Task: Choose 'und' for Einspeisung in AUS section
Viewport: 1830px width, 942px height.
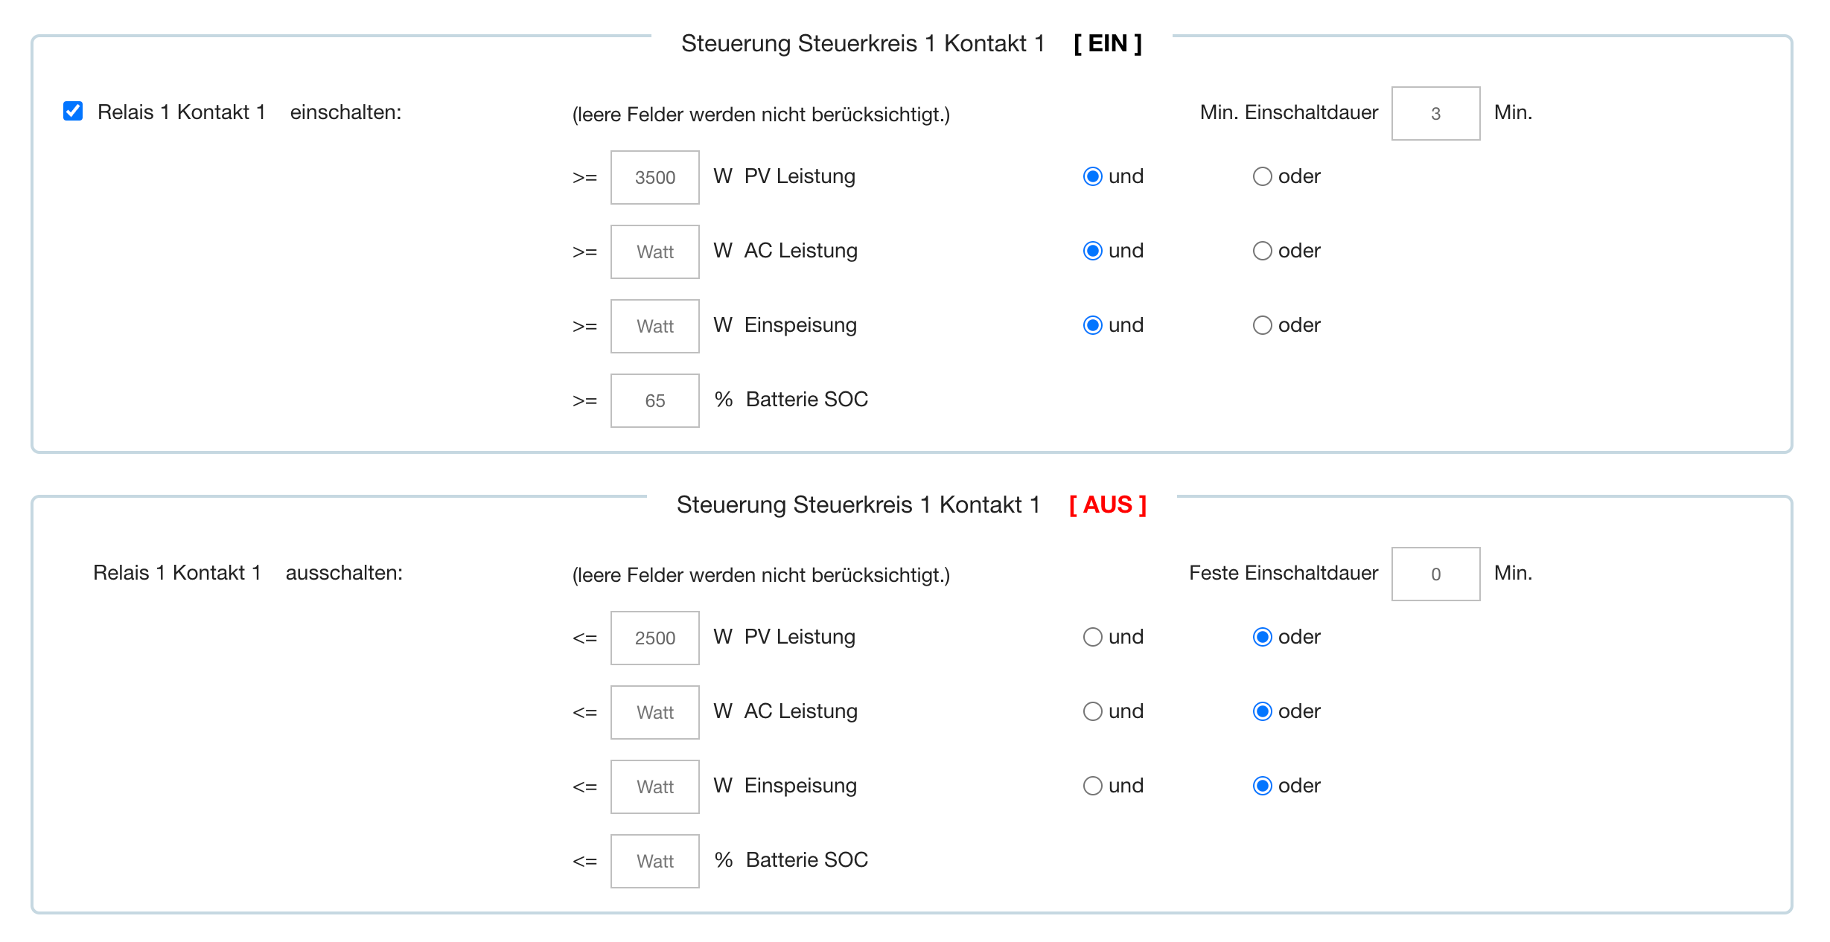Action: pyautogui.click(x=1092, y=786)
